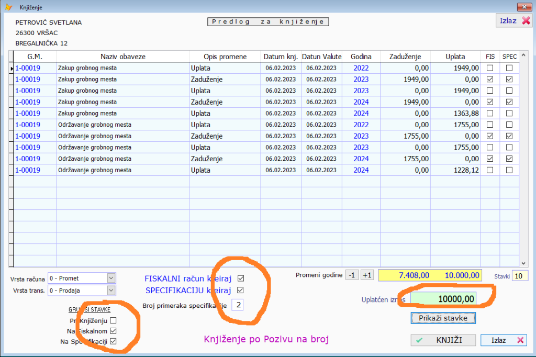Uncheck the Na Fiskalnom grouping checkbox
Image resolution: width=536 pixels, height=357 pixels.
click(x=113, y=331)
